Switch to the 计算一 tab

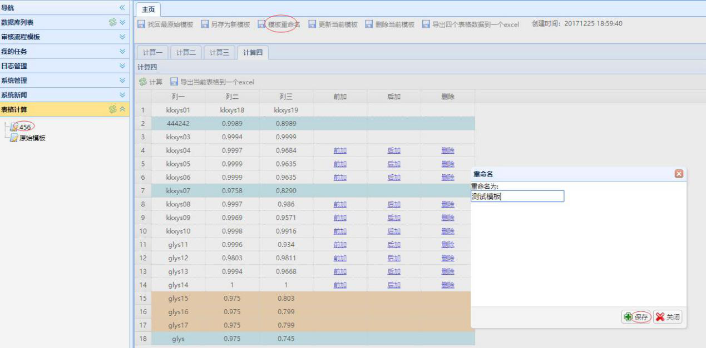[x=152, y=53]
